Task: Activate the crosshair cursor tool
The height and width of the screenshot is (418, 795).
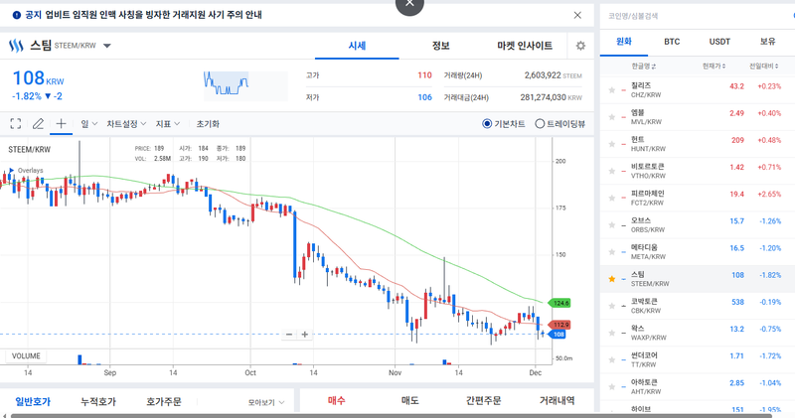Action: 61,124
